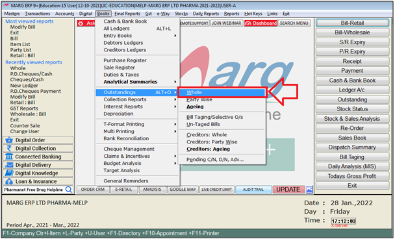Click the Pharmanxt helpline magnifier icon
Viewport: 395px width, 239px height.
point(68,190)
